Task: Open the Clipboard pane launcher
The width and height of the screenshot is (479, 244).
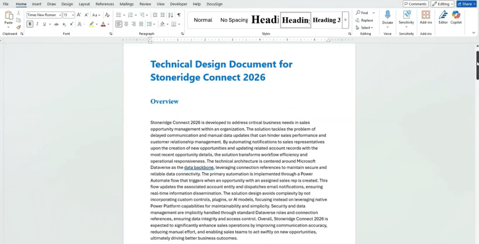Action: (x=22, y=34)
